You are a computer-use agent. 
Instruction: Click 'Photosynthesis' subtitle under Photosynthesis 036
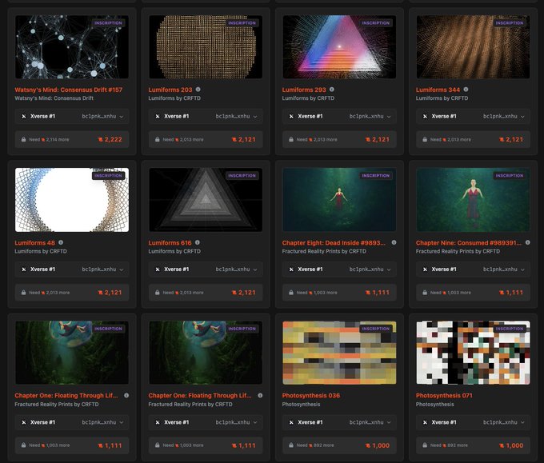click(301, 404)
